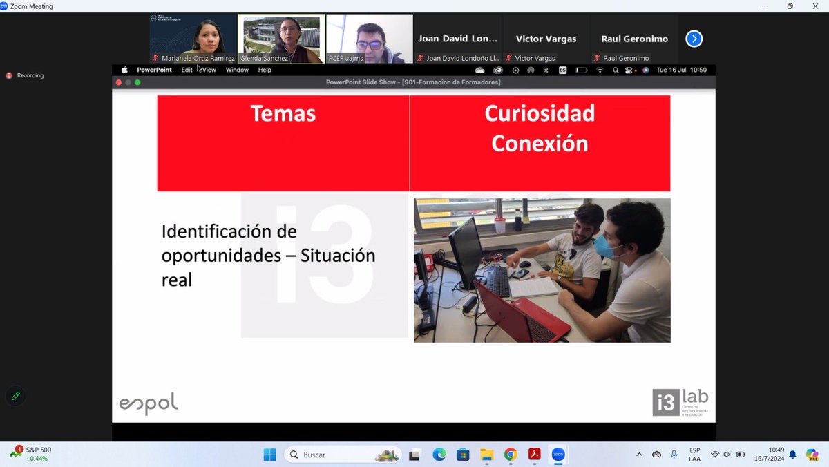Screen dimensions: 829x467
Task: Launch Google Chrome from the taskbar
Action: [510, 455]
